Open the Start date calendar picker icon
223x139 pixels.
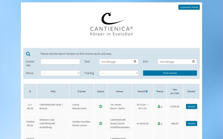pos(135,61)
